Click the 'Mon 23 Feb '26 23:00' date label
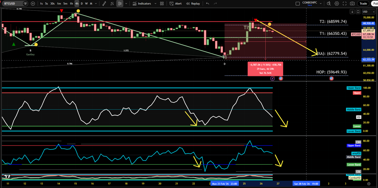 (x=224, y=183)
